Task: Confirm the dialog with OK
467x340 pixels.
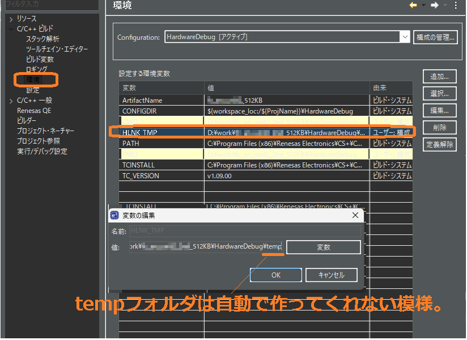Action: point(275,275)
